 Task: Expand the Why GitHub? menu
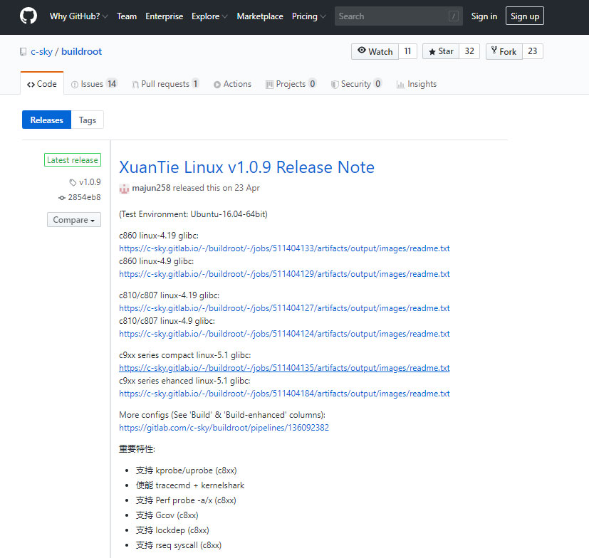(78, 16)
